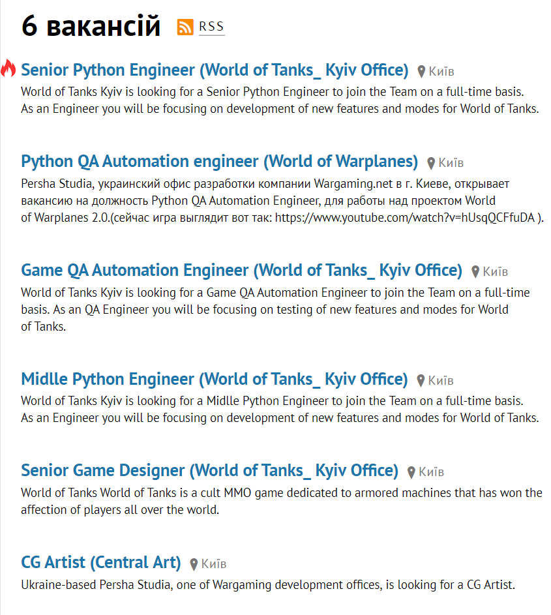Screen dimensions: 551x615
Task: Click location pin beside Senior Python Engineer
Action: coord(422,71)
